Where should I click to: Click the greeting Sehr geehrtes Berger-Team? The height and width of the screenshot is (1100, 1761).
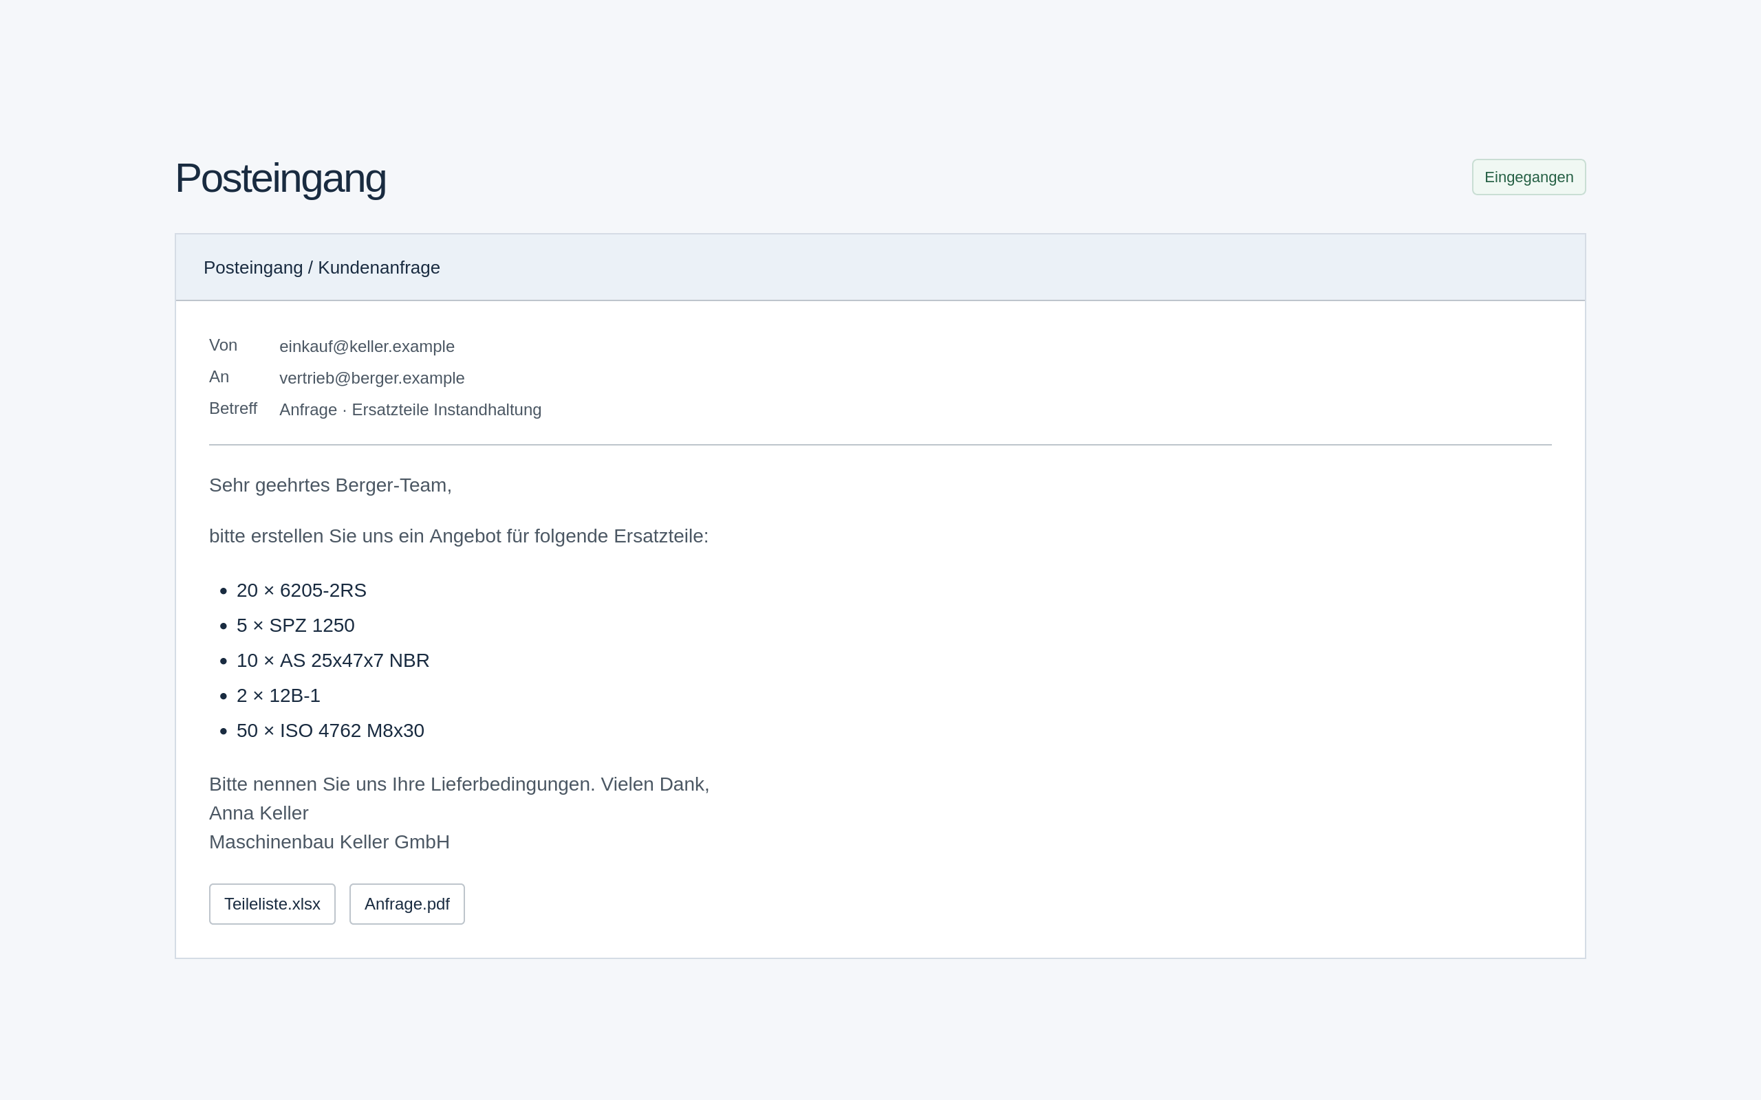(330, 485)
